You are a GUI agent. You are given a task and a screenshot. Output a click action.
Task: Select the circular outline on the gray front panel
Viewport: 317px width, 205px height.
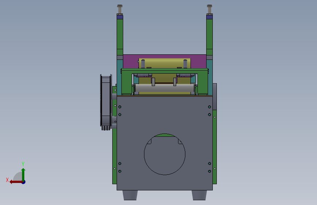click(165, 154)
